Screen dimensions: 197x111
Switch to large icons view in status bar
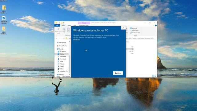click(155, 76)
